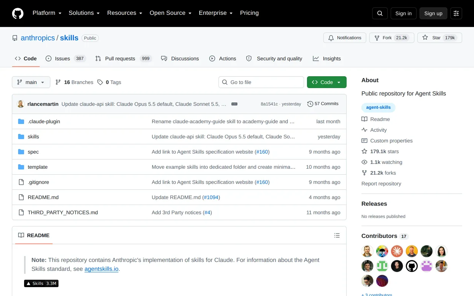This screenshot has width=474, height=296.
Task: Open the Security and quality tab
Action: (x=274, y=58)
